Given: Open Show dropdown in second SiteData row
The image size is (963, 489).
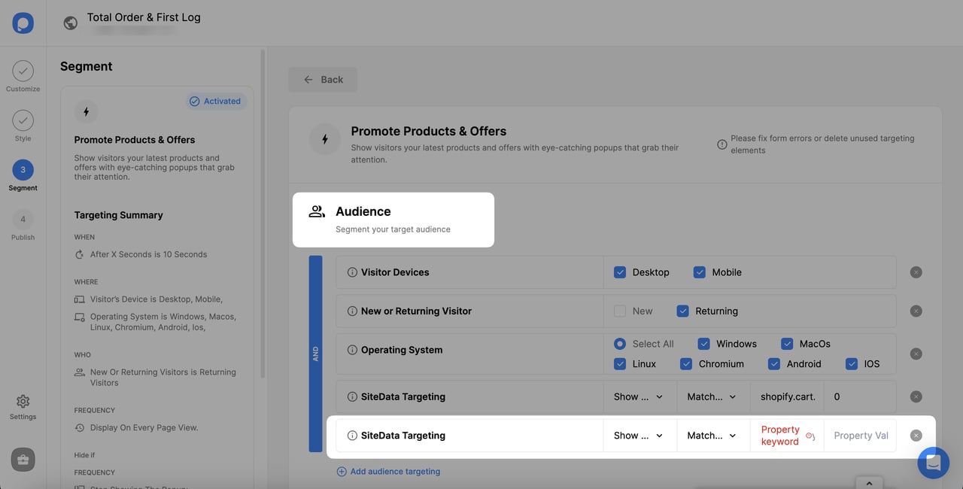Looking at the screenshot, I should [639, 436].
